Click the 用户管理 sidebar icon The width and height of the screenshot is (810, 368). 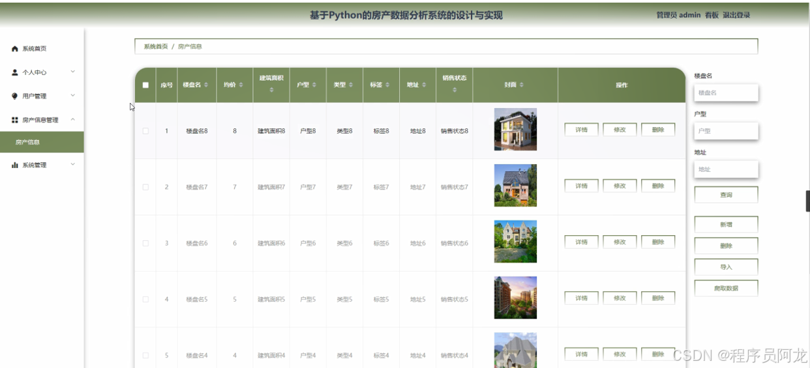pyautogui.click(x=15, y=96)
